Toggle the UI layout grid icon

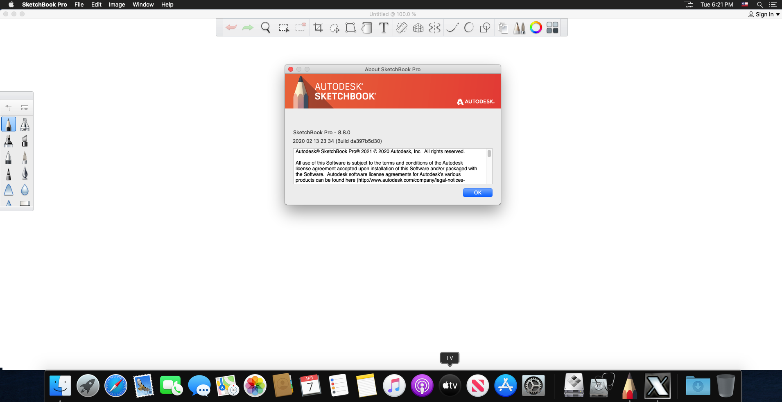(x=552, y=27)
